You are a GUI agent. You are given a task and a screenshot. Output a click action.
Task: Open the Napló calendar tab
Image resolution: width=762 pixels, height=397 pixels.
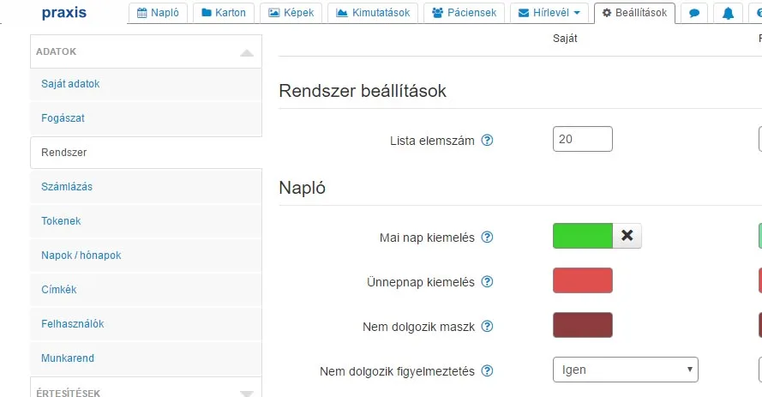coord(158,13)
